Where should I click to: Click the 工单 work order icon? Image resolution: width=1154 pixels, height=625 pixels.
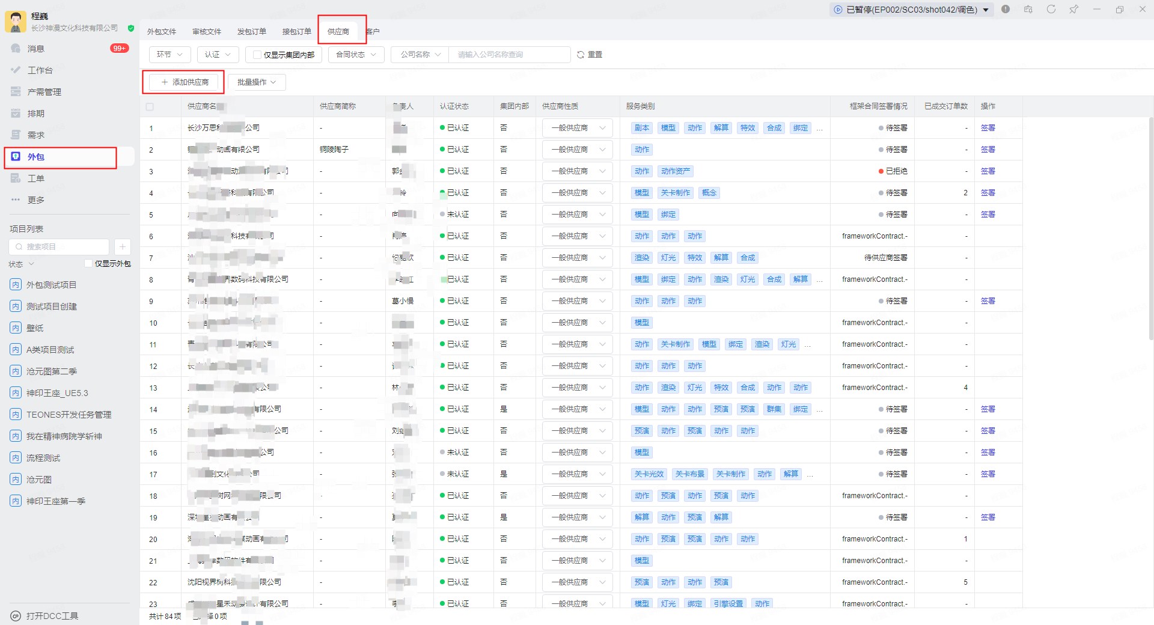click(16, 178)
